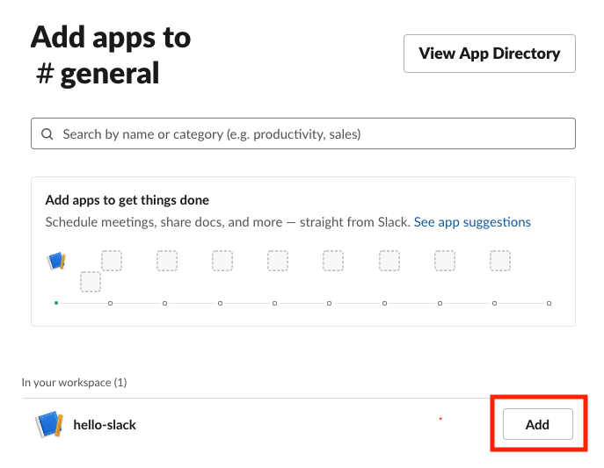Click the green active carousel dot
Viewport: 604px width, 468px height.
56,303
